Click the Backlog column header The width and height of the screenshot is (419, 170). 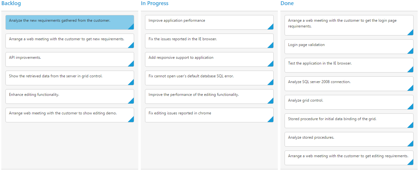[x=11, y=4]
